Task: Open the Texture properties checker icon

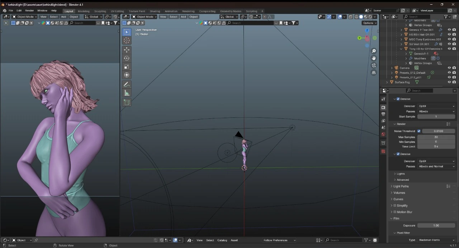Action: 383,151
